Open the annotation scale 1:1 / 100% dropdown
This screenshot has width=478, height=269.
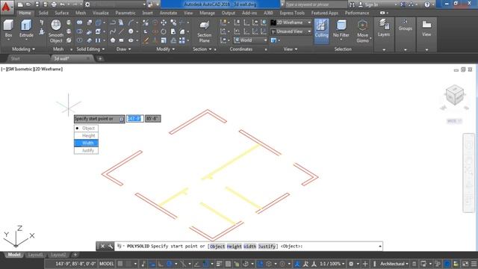tap(332, 264)
